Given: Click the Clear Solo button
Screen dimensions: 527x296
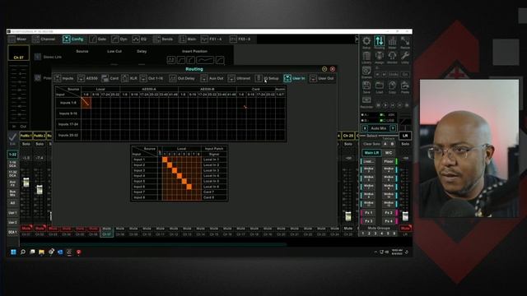Looking at the screenshot, I should [x=371, y=144].
